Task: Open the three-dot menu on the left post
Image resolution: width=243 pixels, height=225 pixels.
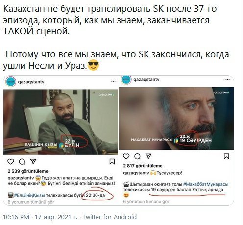Action: [x=113, y=82]
